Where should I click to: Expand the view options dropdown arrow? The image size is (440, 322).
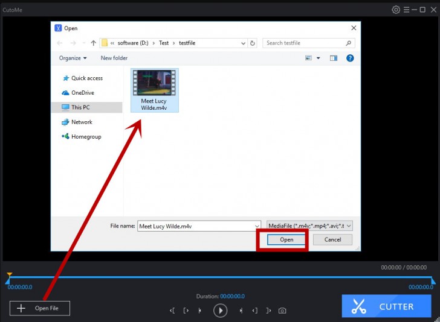point(317,58)
